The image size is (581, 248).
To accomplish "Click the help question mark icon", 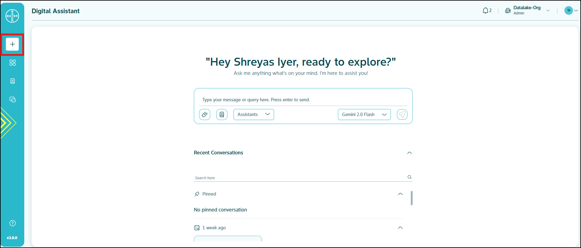I will coord(12,223).
